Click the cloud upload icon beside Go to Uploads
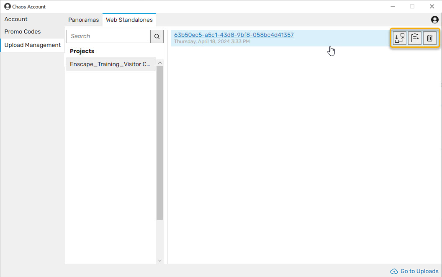Image resolution: width=442 pixels, height=277 pixels. [x=394, y=271]
